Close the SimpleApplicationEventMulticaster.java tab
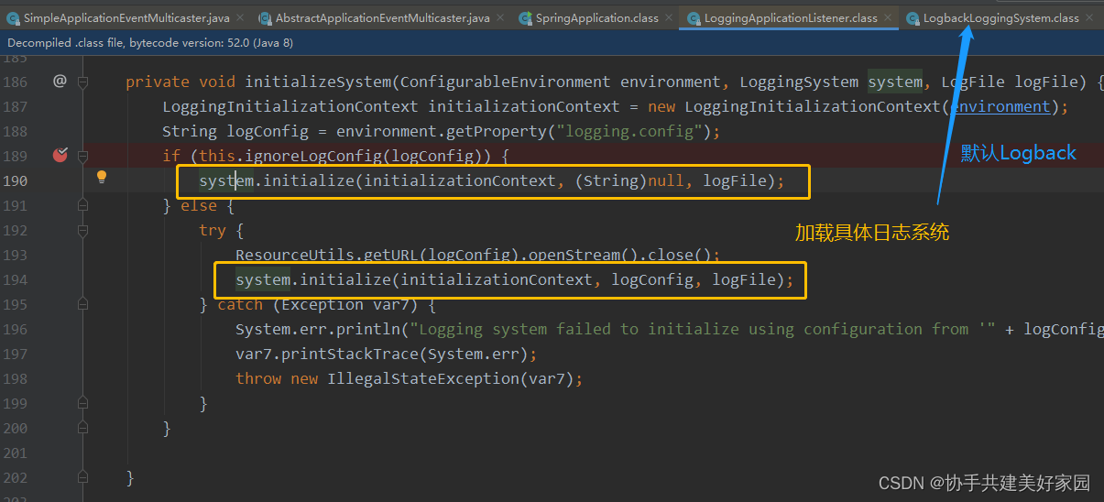 [x=240, y=18]
